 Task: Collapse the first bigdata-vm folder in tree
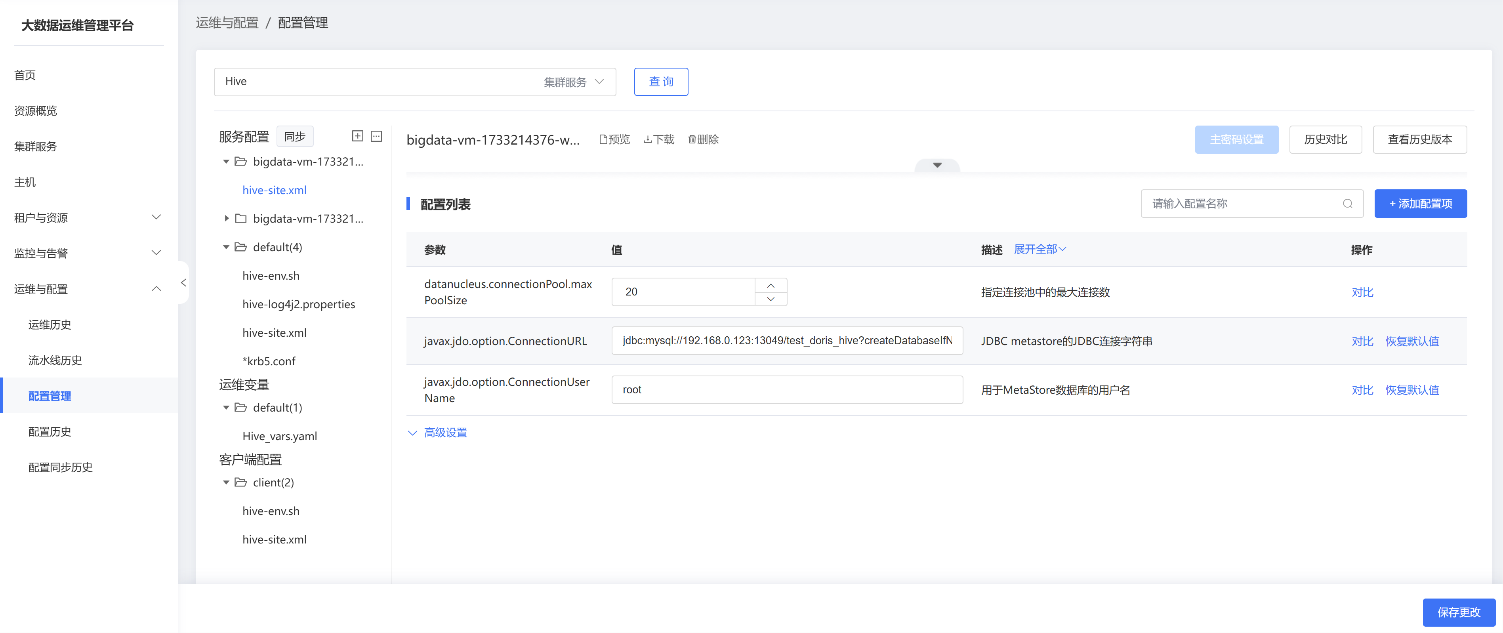(x=226, y=162)
